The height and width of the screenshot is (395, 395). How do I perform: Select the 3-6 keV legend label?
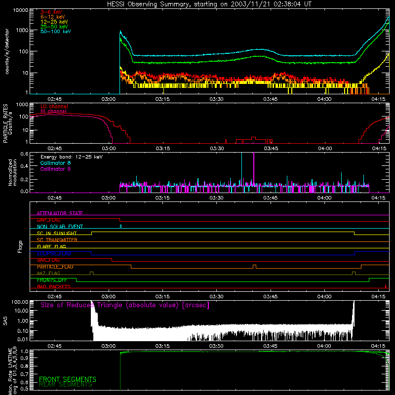point(51,12)
